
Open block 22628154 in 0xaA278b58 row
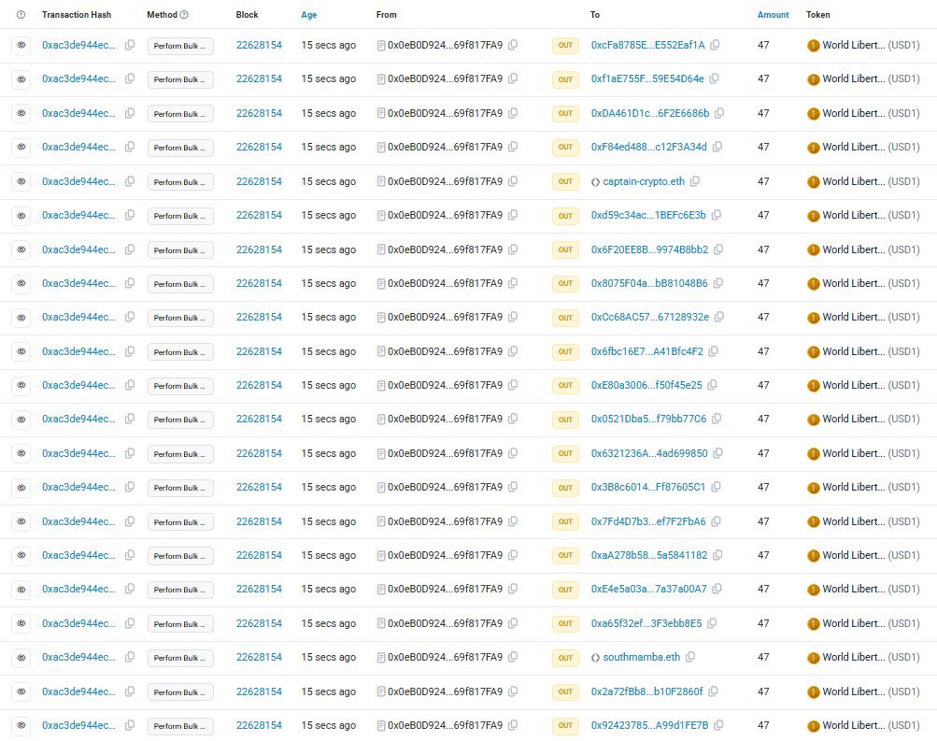tap(259, 555)
